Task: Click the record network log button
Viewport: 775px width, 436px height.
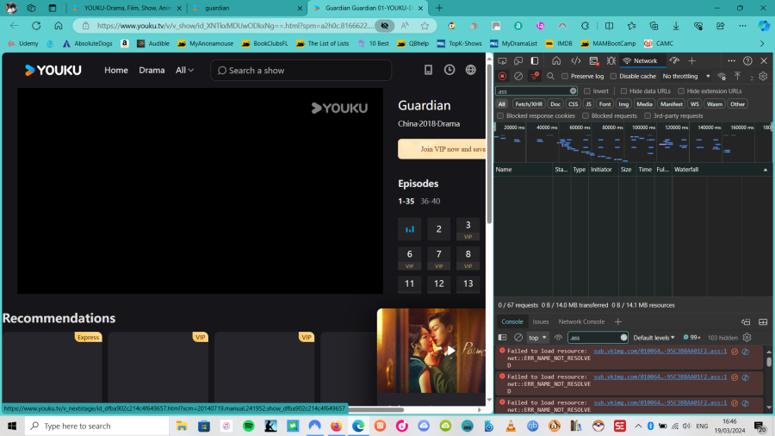Action: tap(502, 76)
